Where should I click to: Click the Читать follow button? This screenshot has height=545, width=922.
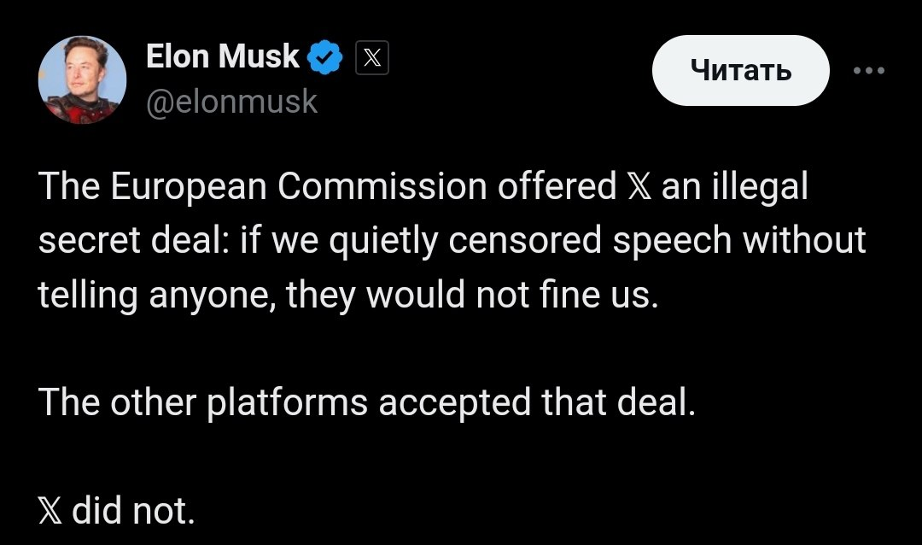tap(740, 70)
